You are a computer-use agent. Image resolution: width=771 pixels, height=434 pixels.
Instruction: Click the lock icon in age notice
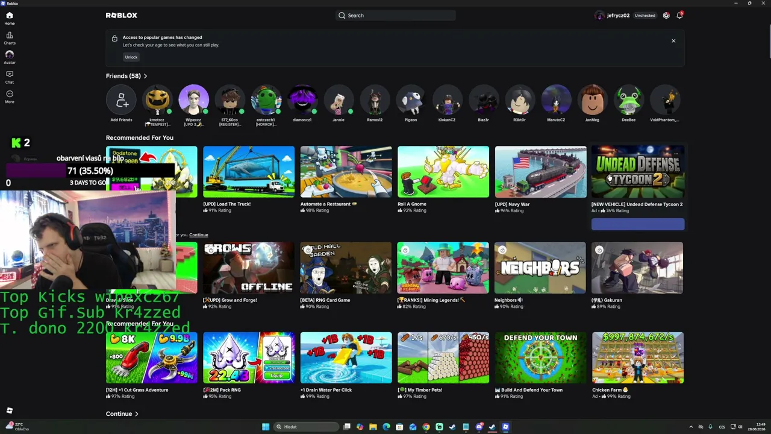coord(114,39)
